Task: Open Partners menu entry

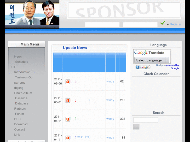Action: pos(20,109)
